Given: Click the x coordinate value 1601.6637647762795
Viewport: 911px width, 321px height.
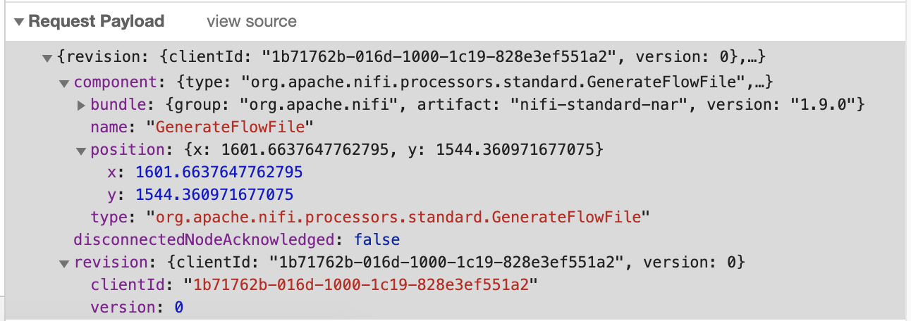Looking at the screenshot, I should coord(219,172).
